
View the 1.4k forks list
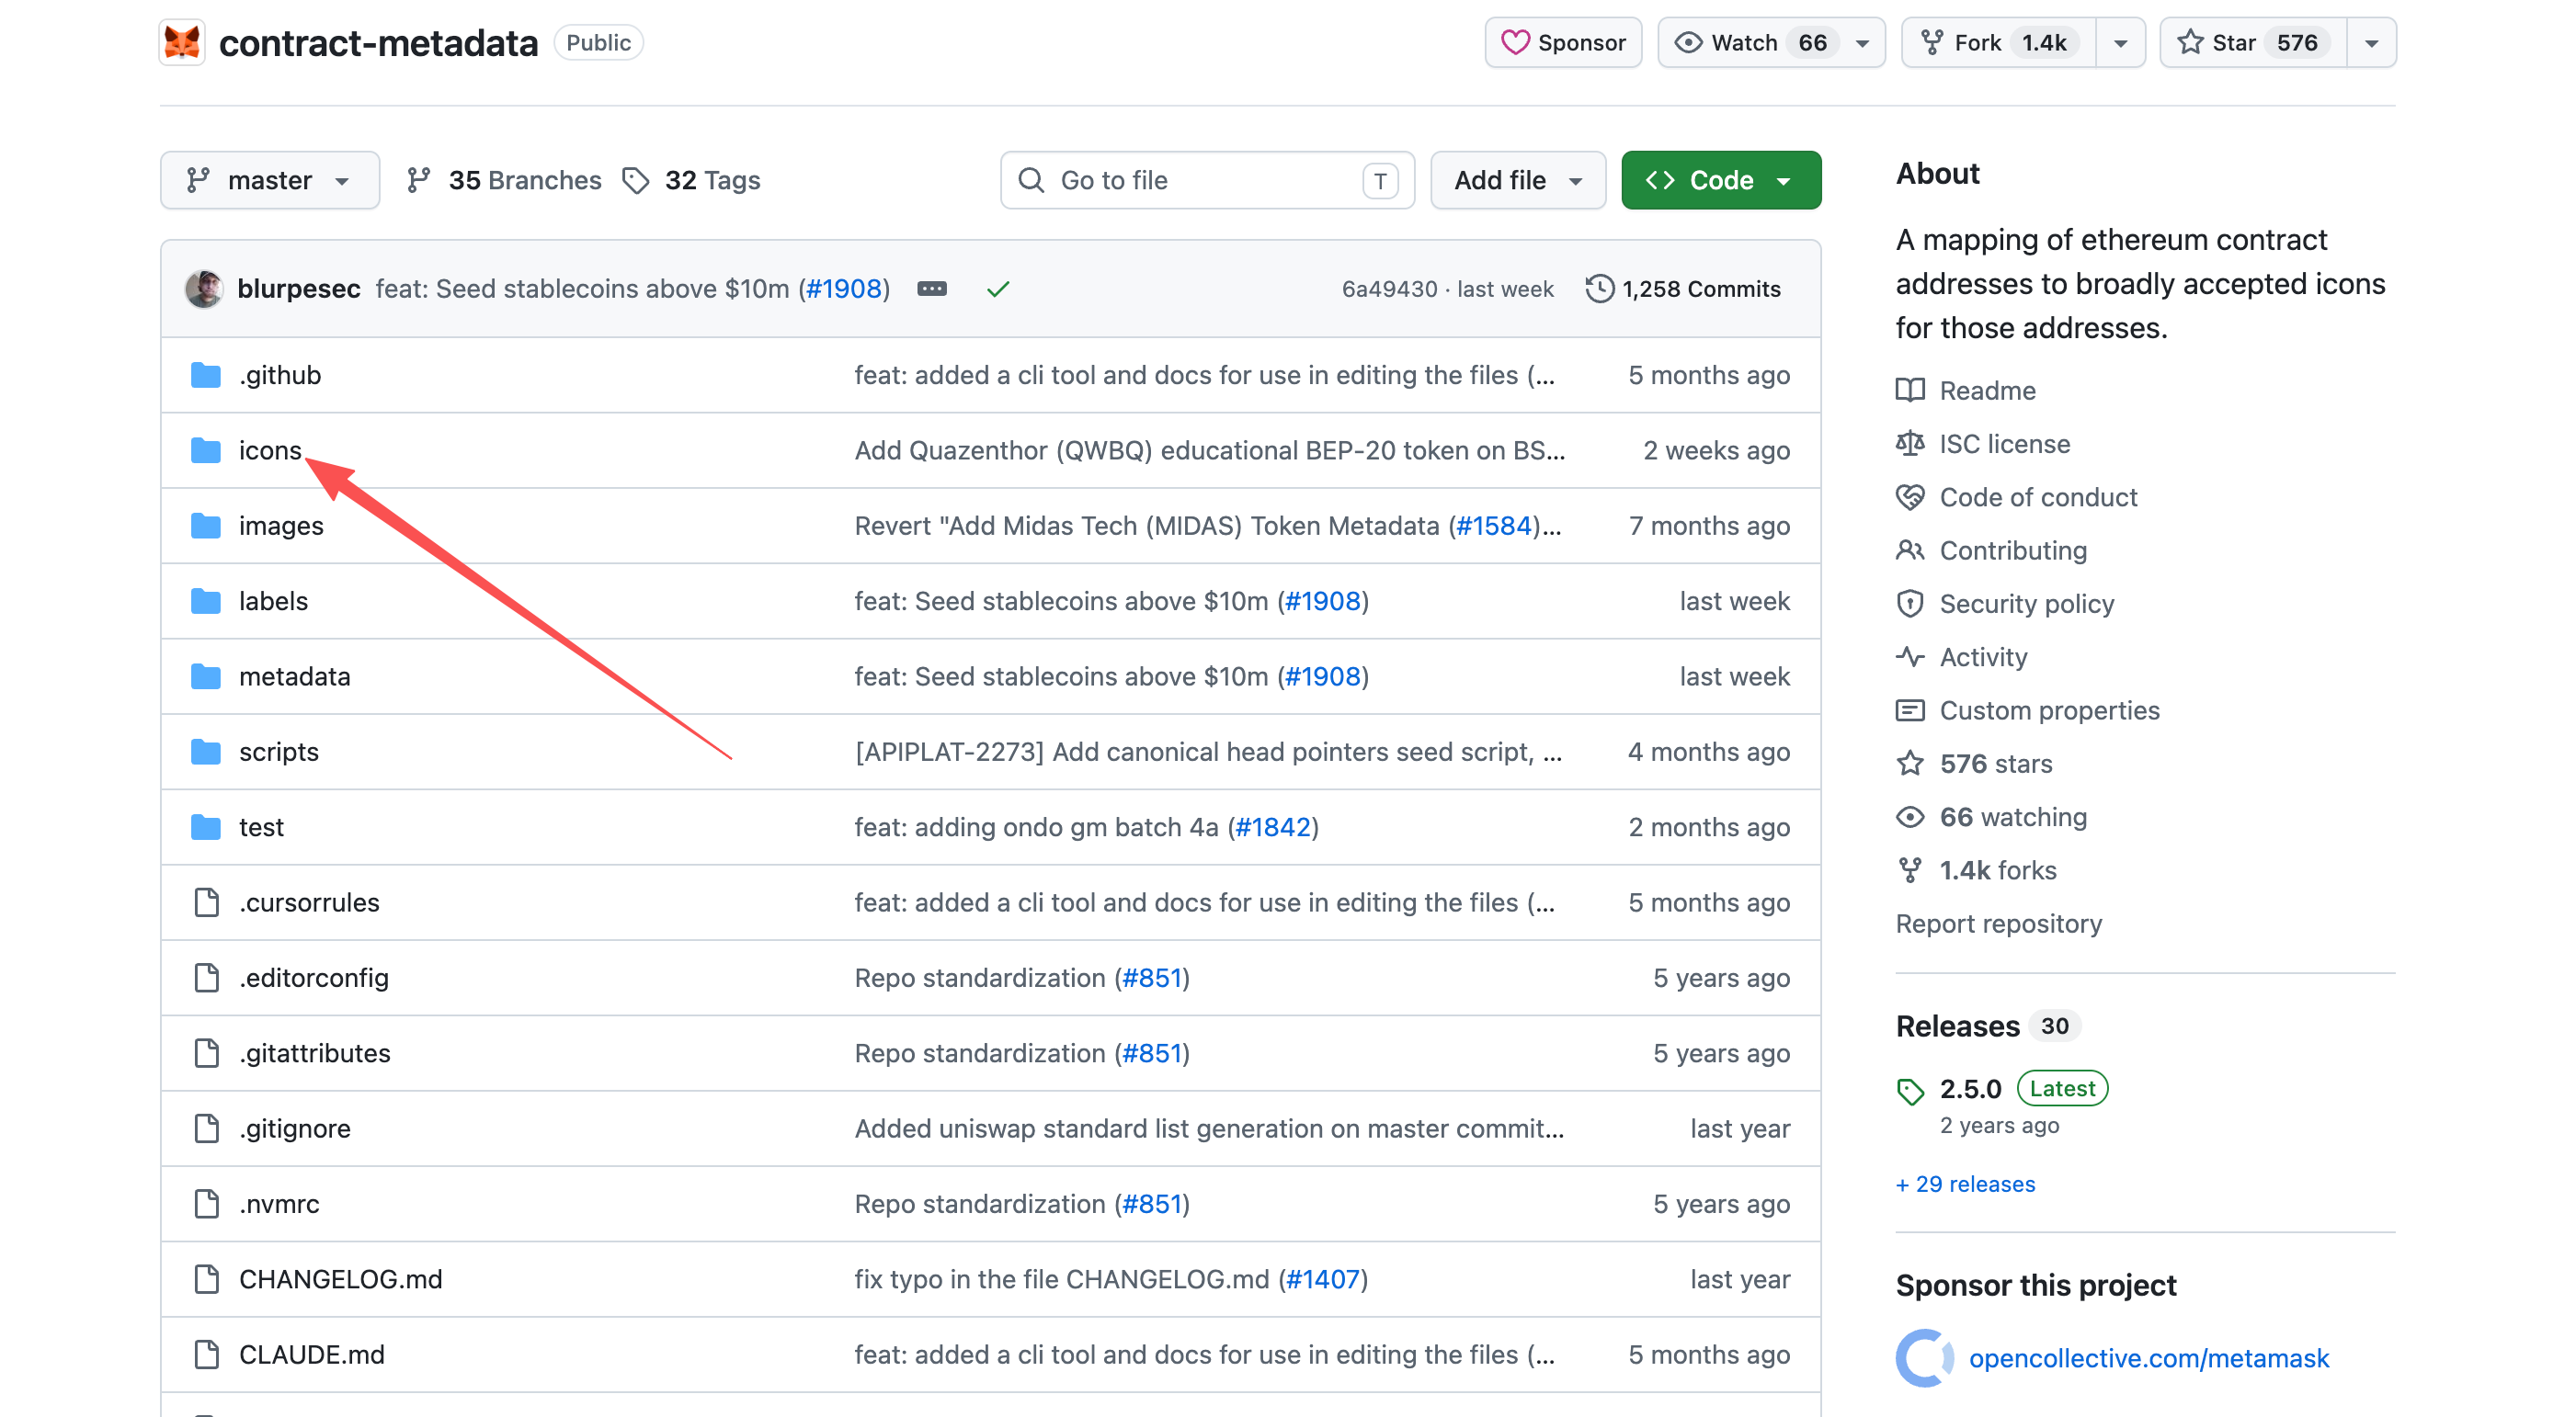tap(1998, 870)
